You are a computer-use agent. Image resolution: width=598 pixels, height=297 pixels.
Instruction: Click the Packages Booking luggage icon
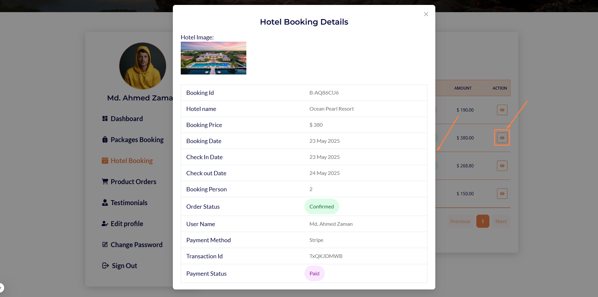click(x=105, y=139)
